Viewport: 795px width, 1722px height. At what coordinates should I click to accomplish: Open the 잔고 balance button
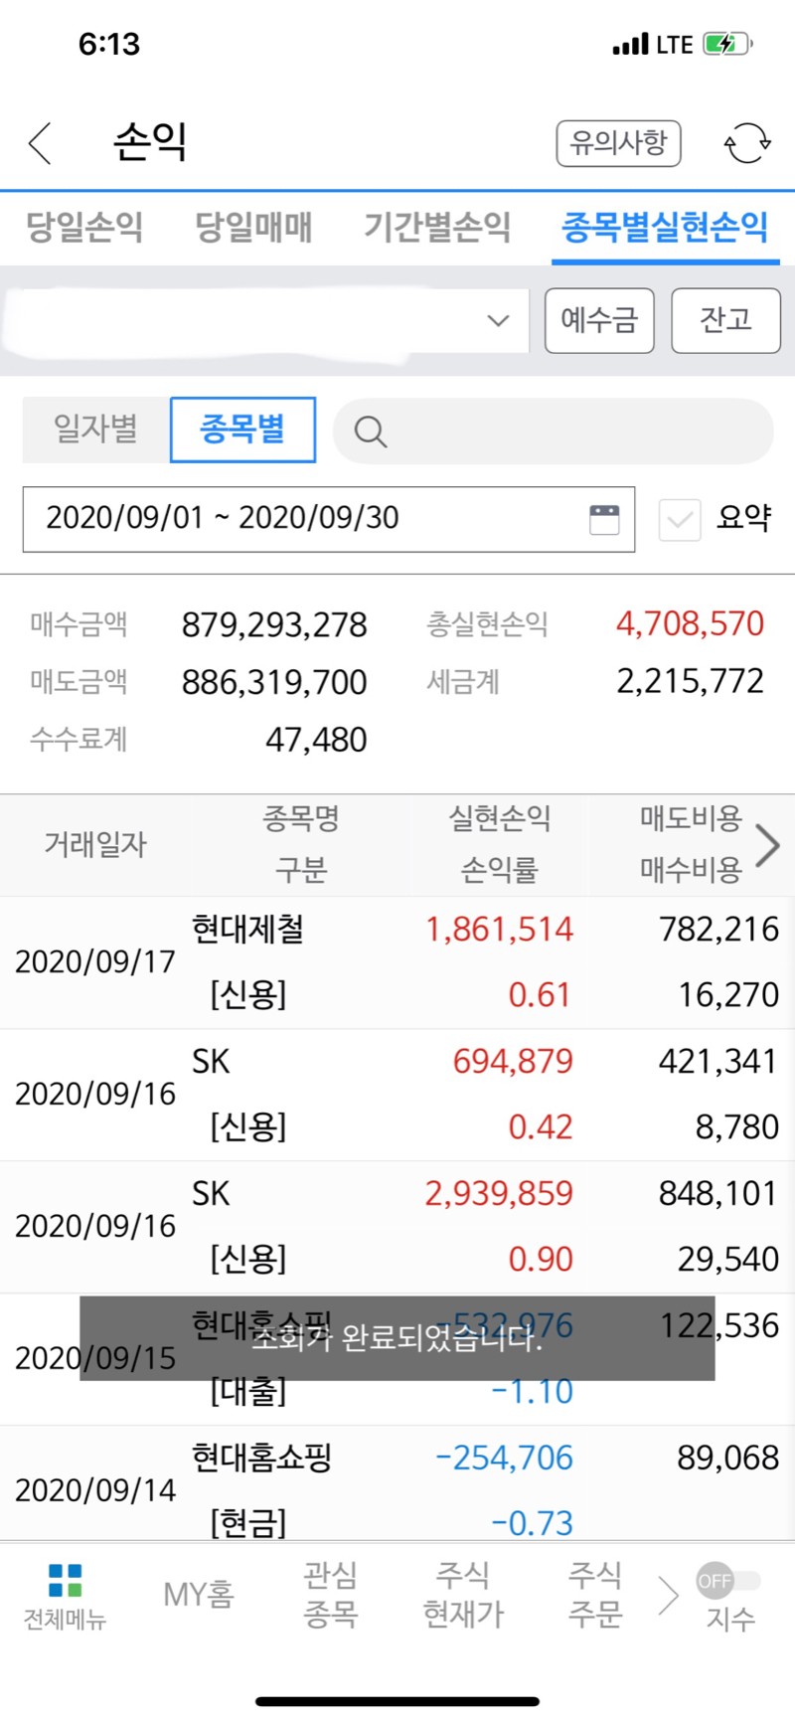pyautogui.click(x=725, y=320)
